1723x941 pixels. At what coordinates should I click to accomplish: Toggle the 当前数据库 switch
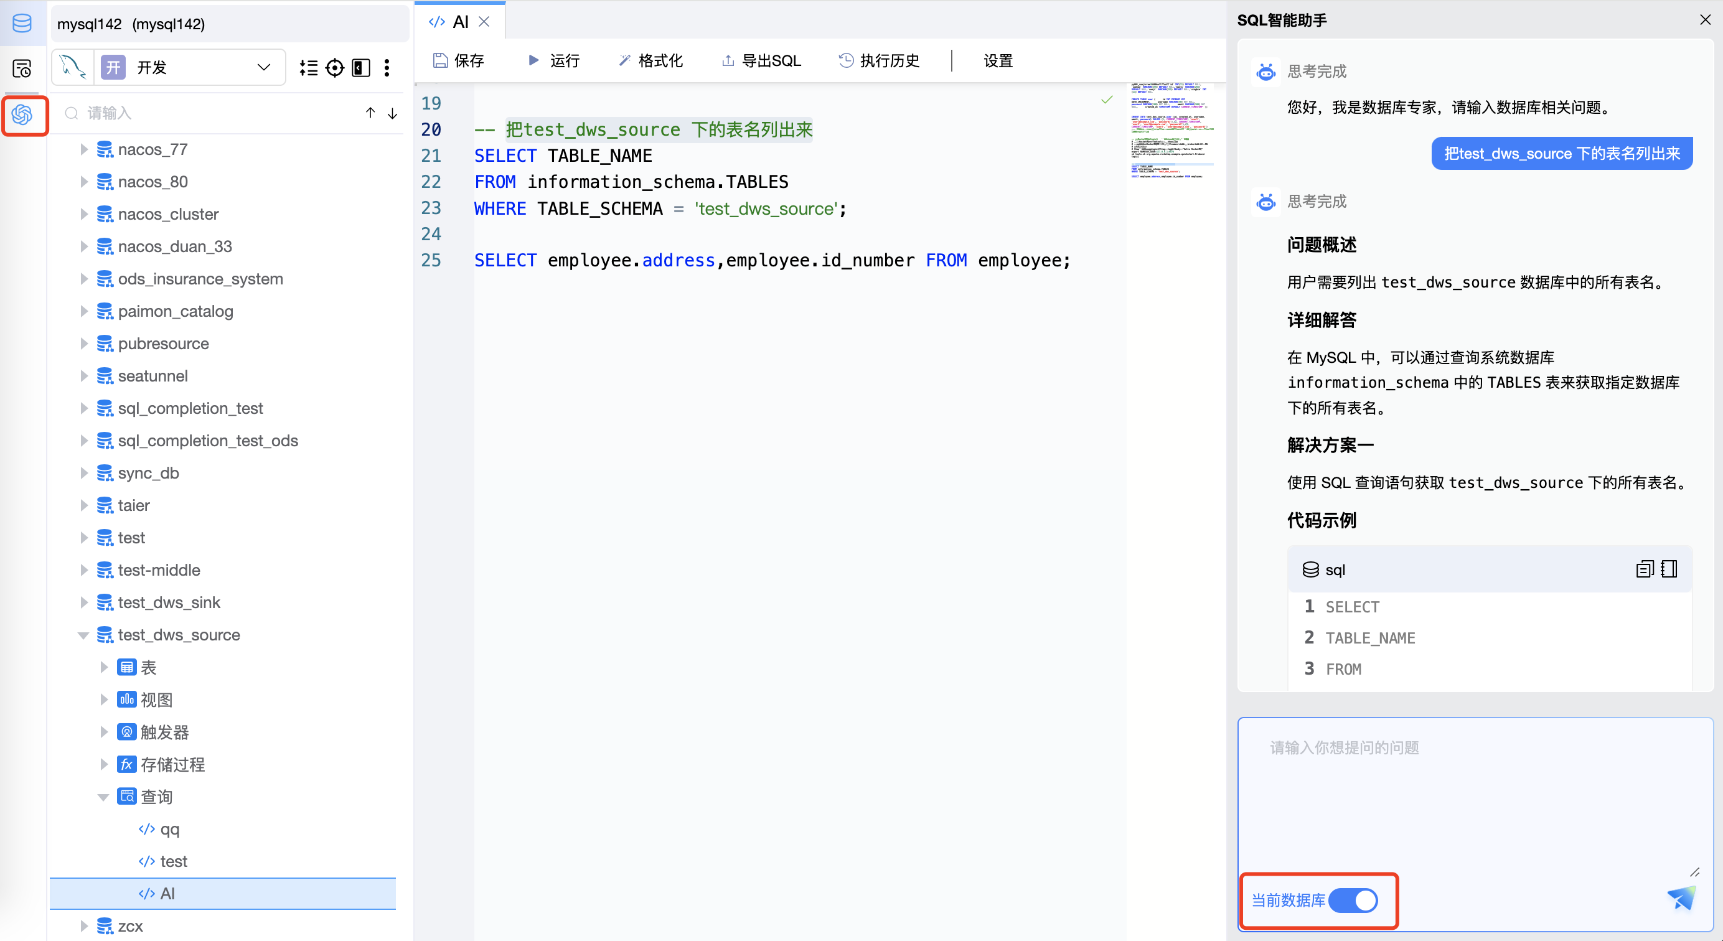point(1354,901)
